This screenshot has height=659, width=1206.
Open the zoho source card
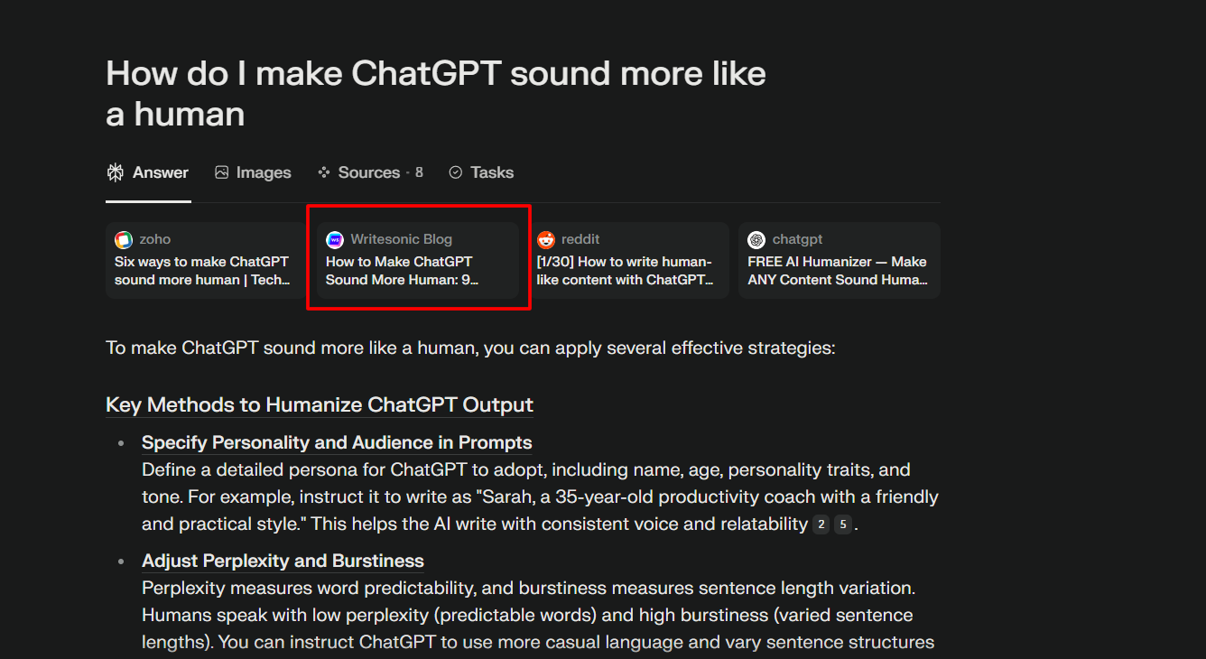pos(206,260)
